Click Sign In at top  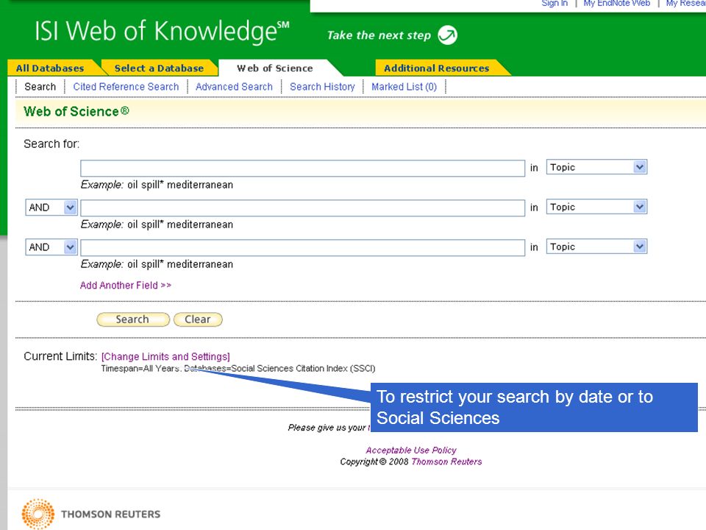click(555, 4)
